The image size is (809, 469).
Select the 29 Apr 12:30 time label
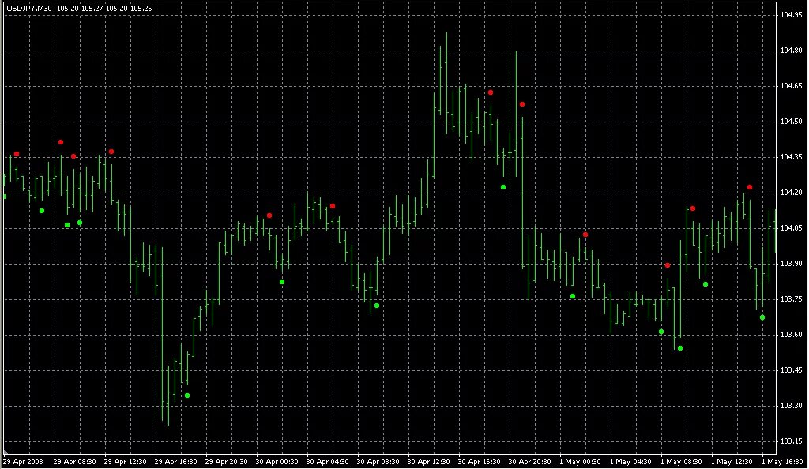[125, 462]
